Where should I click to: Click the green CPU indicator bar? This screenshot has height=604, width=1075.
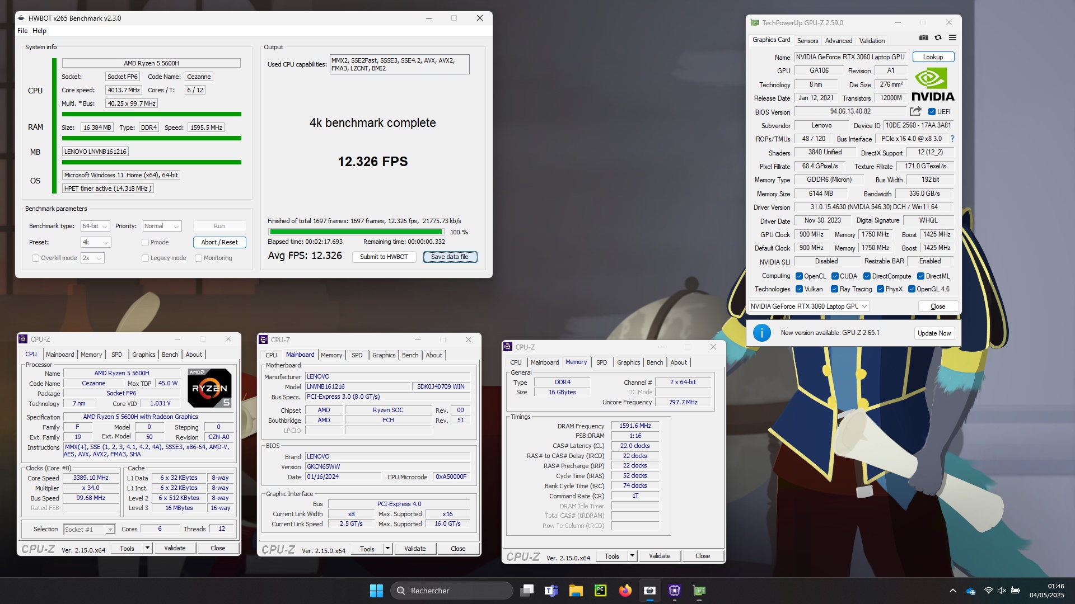coord(151,114)
